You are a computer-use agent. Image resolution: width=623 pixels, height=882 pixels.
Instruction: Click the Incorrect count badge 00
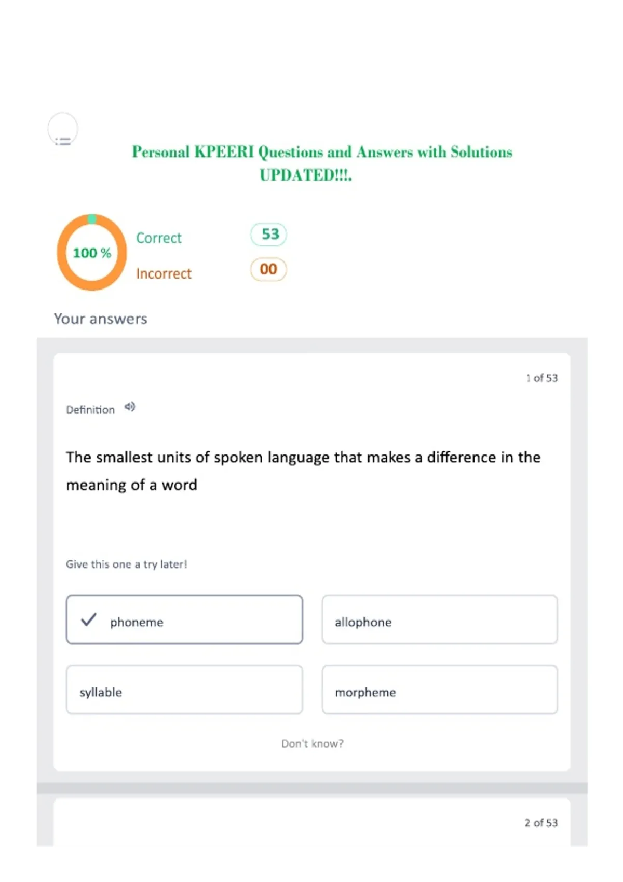[x=268, y=269]
